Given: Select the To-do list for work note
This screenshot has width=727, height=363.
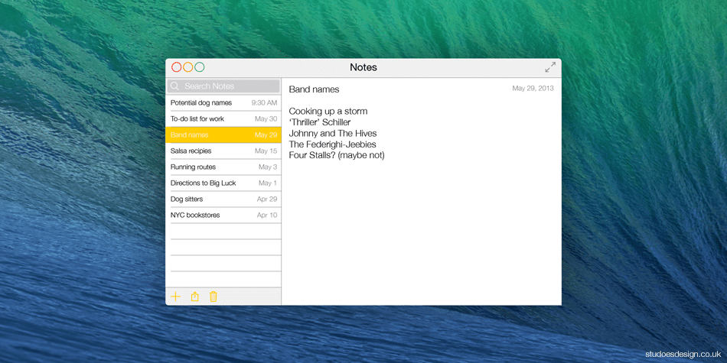Looking at the screenshot, I should pos(223,118).
